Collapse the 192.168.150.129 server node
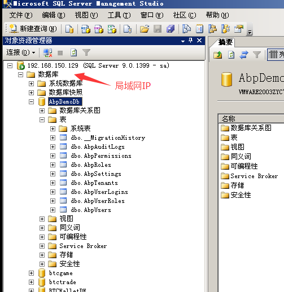 [10, 66]
